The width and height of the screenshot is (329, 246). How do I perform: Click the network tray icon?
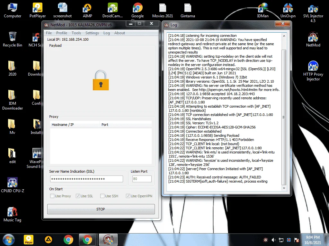(281, 240)
